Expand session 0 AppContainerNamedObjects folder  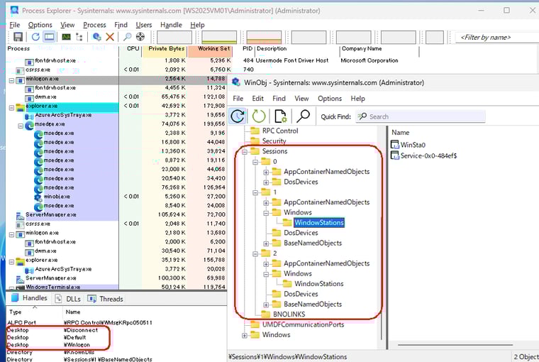(266, 172)
